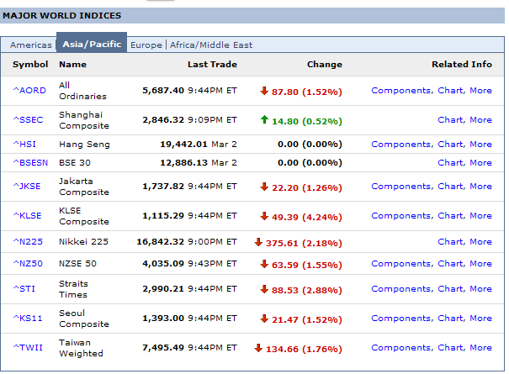Open the ^HSI symbol link
509x374 pixels.
(x=25, y=145)
